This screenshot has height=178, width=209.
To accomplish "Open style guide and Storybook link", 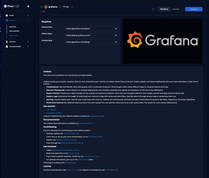I will tap(72, 143).
